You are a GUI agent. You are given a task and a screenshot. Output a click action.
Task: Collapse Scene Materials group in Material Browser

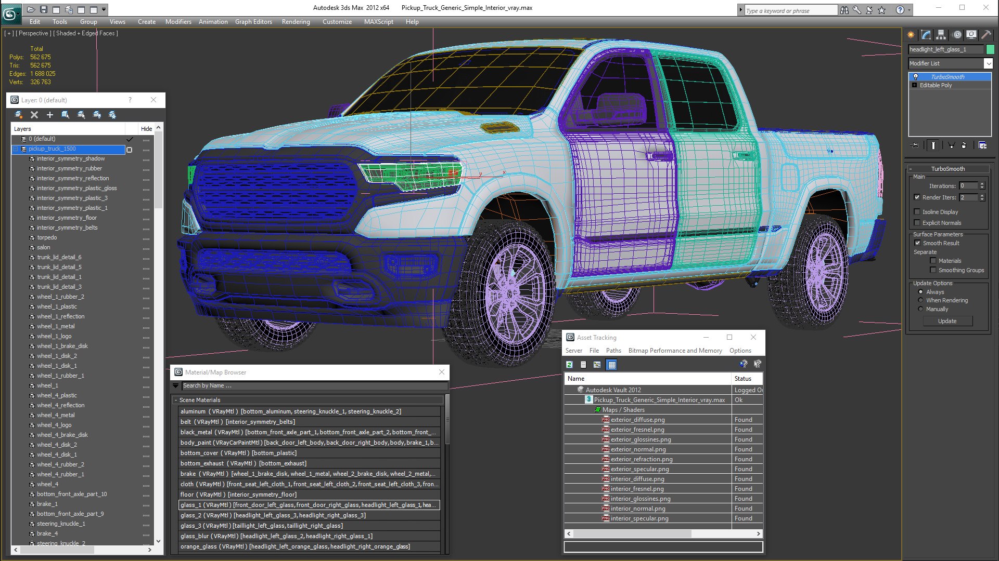point(175,400)
